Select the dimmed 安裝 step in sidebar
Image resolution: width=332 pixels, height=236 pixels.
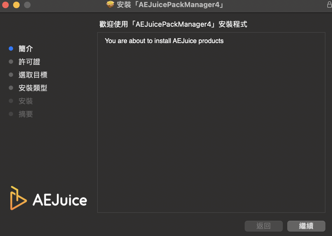pyautogui.click(x=26, y=101)
